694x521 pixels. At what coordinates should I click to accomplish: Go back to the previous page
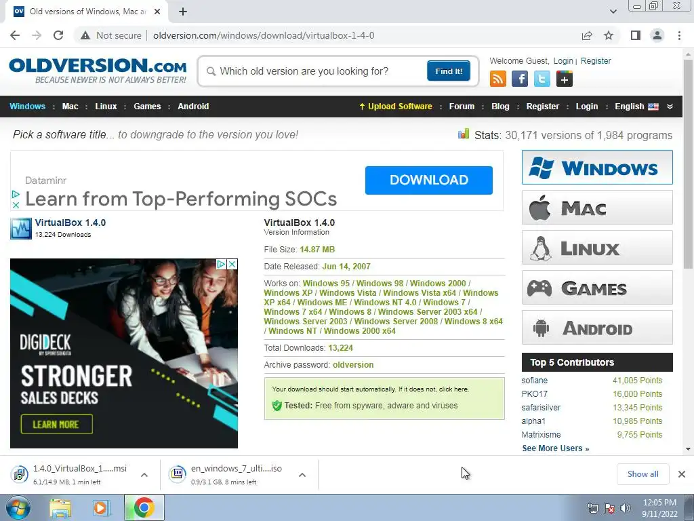click(15, 35)
